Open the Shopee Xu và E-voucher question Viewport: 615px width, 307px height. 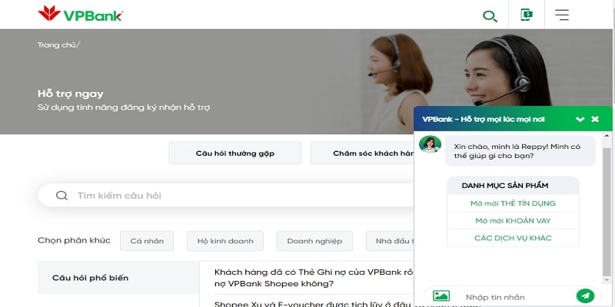point(313,303)
